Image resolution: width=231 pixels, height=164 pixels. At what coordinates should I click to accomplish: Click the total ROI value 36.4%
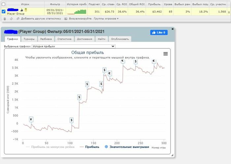[140, 12]
